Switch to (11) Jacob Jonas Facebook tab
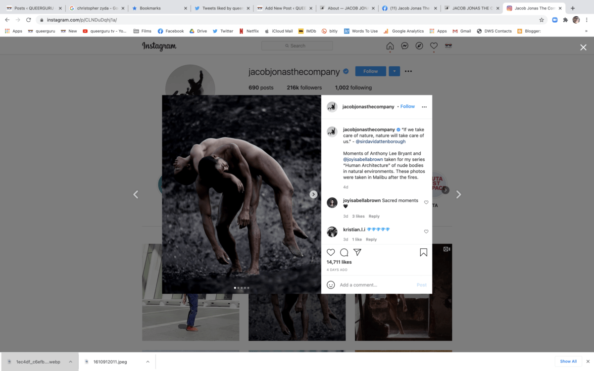Screen dimensions: 594x371 [409, 8]
